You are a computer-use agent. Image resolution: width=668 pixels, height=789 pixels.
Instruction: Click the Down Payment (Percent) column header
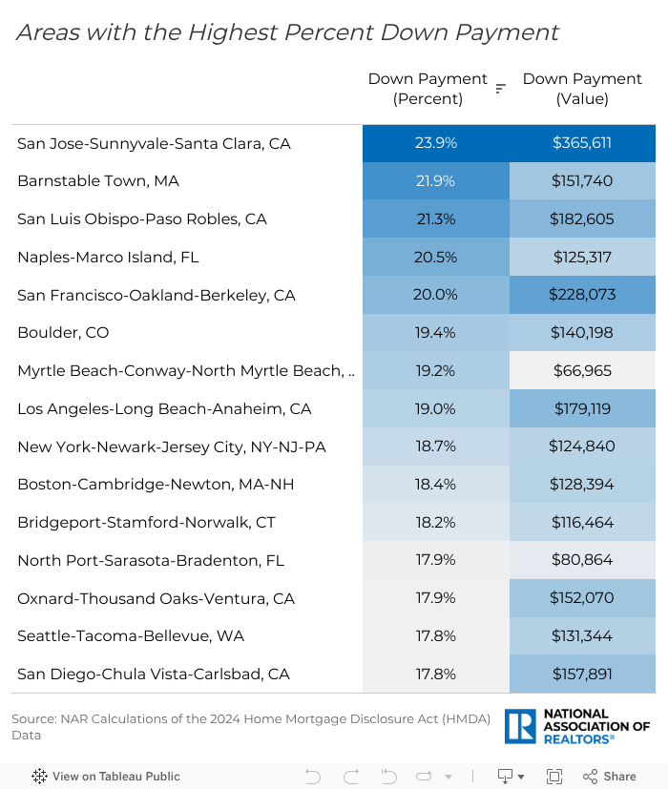pos(428,89)
